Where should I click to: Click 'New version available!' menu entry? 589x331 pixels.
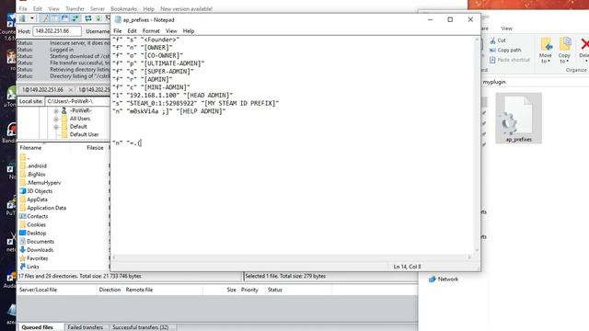click(186, 8)
